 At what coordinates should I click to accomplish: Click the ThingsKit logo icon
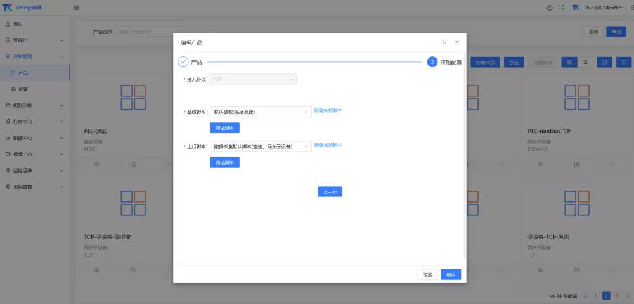(x=8, y=8)
